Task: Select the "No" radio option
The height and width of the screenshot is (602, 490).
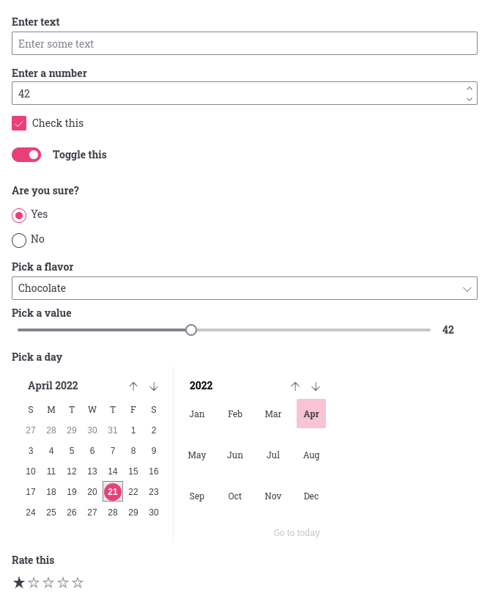Action: (19, 240)
